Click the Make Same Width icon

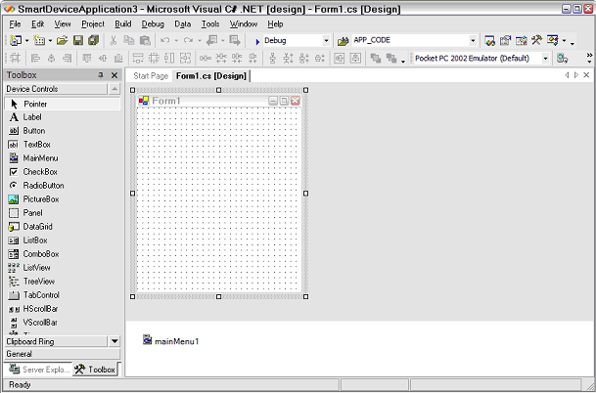coord(138,58)
